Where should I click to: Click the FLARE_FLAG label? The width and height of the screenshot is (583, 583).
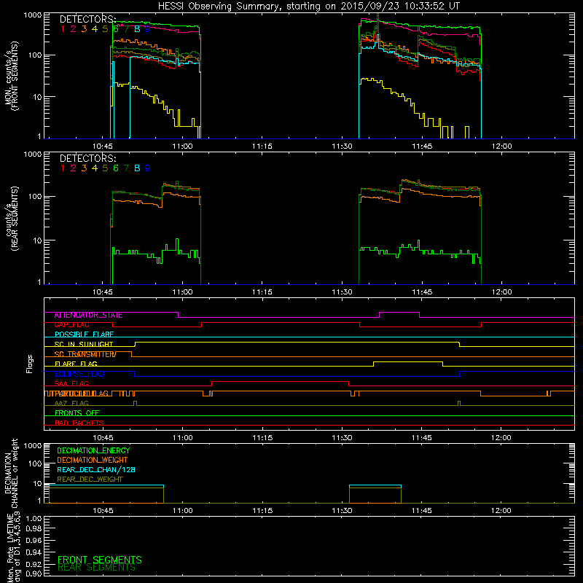76,364
